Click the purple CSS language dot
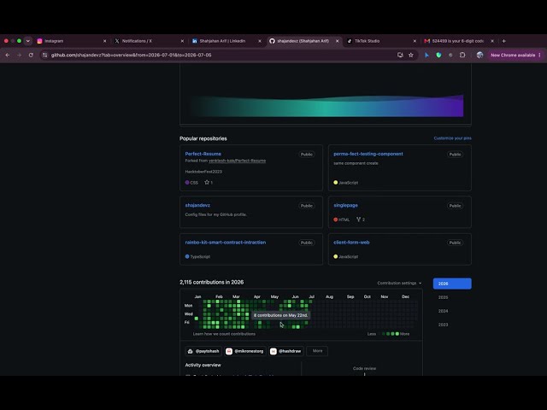This screenshot has height=410, width=547. [187, 182]
